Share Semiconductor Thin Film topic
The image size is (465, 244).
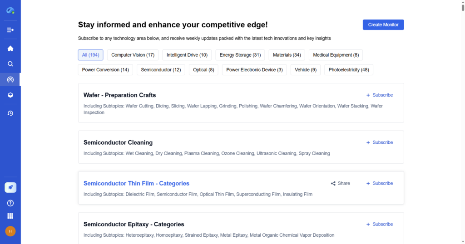click(x=340, y=183)
